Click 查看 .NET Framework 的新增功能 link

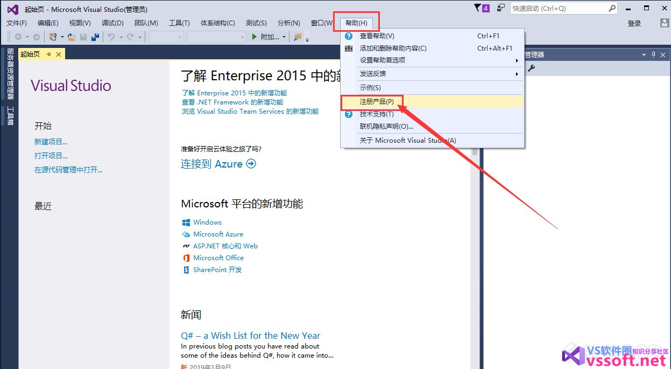click(232, 102)
